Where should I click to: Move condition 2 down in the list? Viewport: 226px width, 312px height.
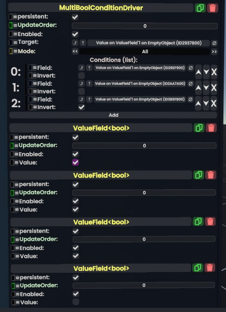(x=206, y=103)
